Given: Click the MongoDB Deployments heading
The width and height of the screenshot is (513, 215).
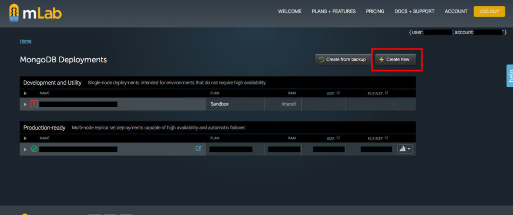Looking at the screenshot, I should point(64,60).
